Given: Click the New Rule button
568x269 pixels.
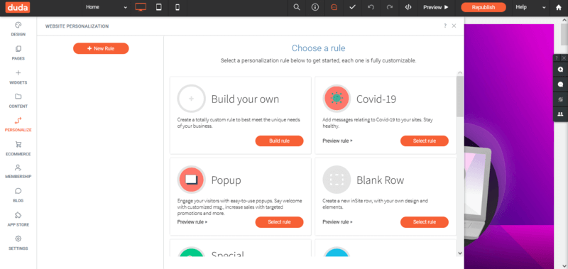Looking at the screenshot, I should coord(101,48).
